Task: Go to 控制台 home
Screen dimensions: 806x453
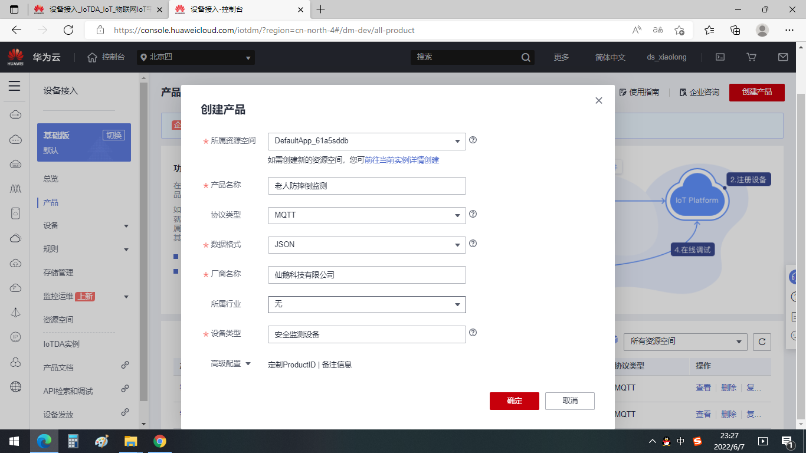Action: tap(106, 57)
